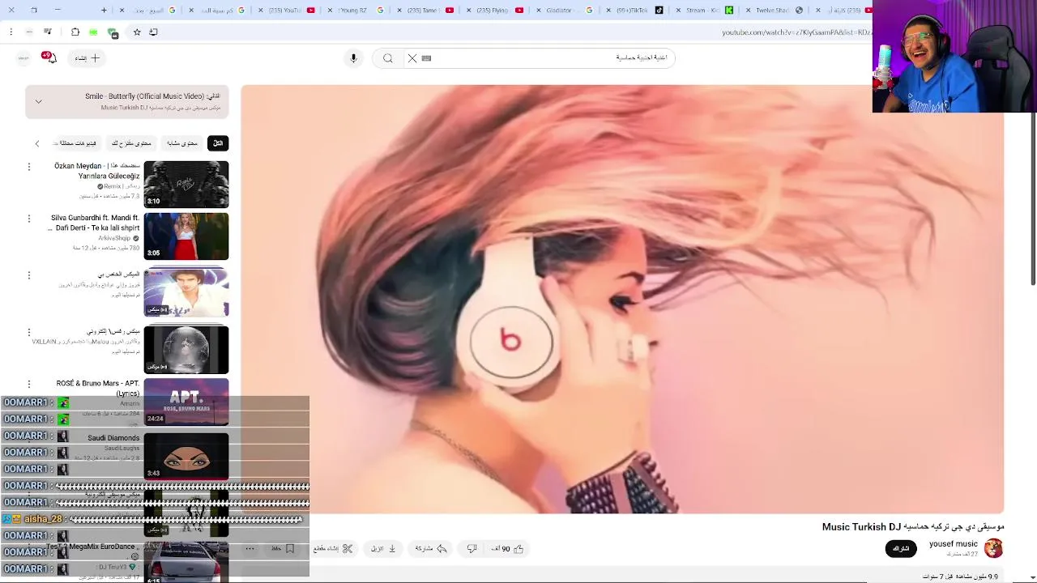1037x583 pixels.
Task: Open options for the Silva Gunbardhi video
Action: pos(29,219)
